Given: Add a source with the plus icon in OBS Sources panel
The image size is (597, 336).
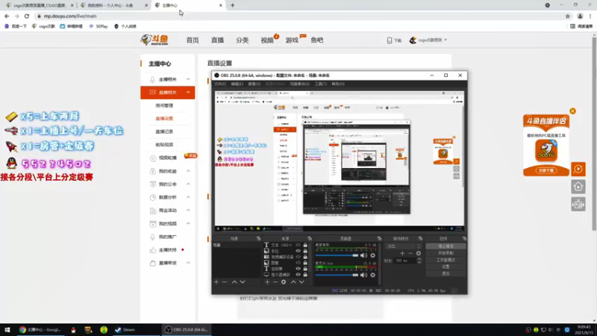Looking at the screenshot, I should click(267, 282).
